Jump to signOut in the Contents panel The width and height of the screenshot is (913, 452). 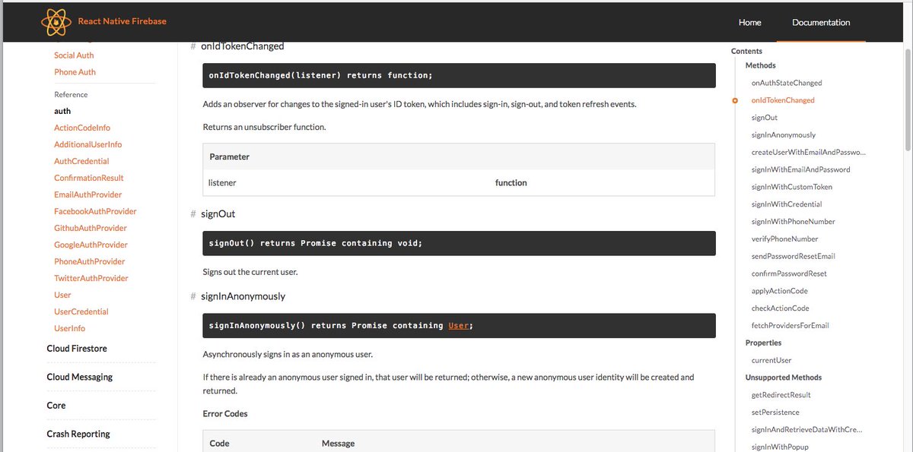[764, 117]
